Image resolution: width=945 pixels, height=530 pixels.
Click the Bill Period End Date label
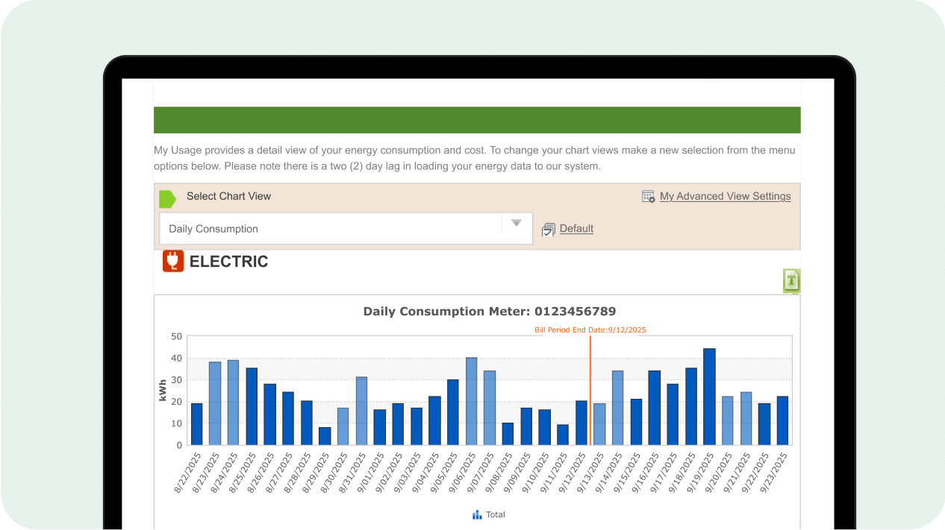[x=590, y=329]
